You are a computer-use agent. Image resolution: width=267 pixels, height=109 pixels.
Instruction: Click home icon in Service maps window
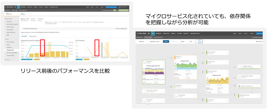tap(149, 34)
